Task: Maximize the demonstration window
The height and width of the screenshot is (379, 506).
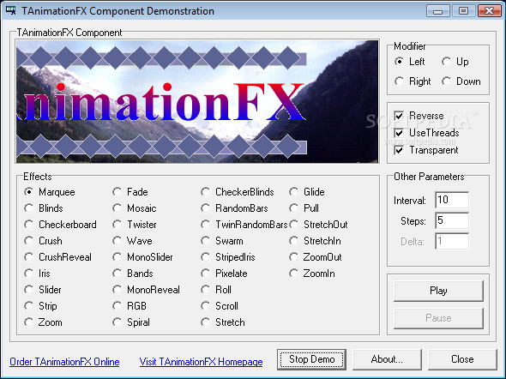Action: click(x=463, y=11)
